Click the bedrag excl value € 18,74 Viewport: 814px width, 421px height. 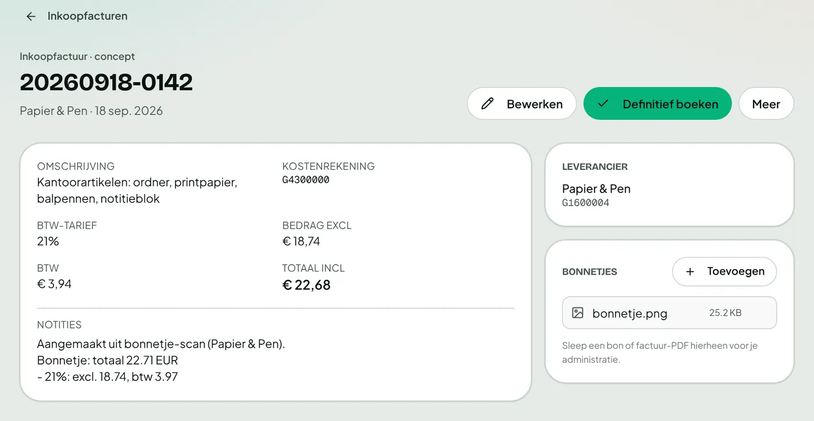coord(301,241)
